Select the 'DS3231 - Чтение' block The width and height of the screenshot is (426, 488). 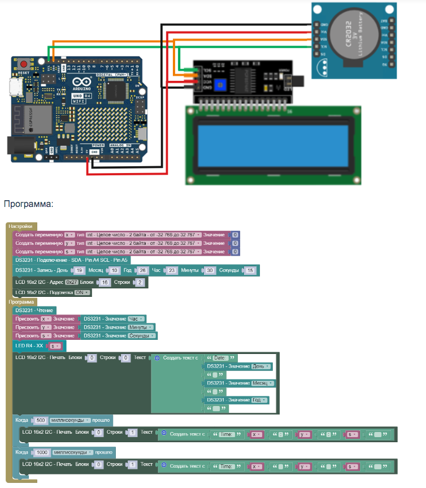pos(34,310)
